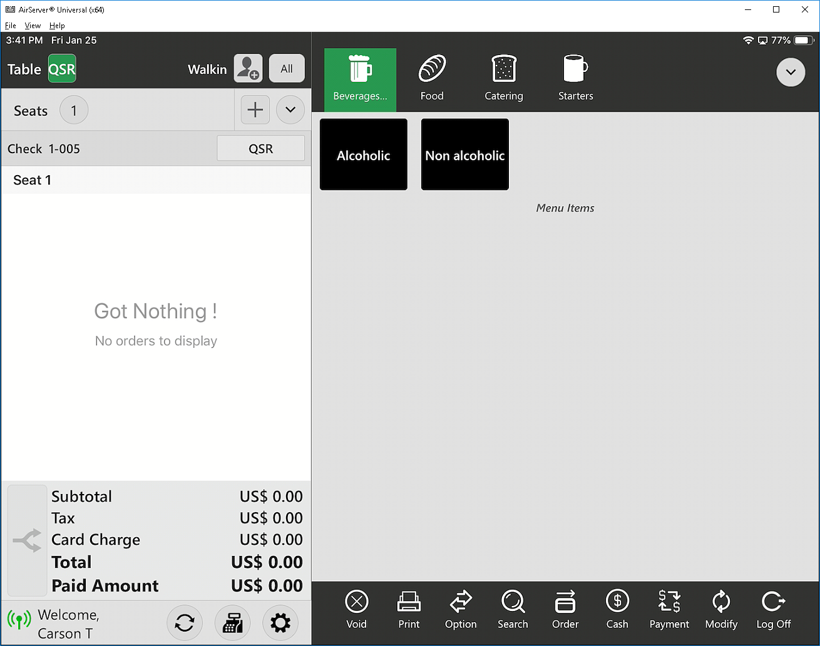Viewport: 820px width, 646px height.
Task: Open the Payment screen
Action: [x=669, y=610]
